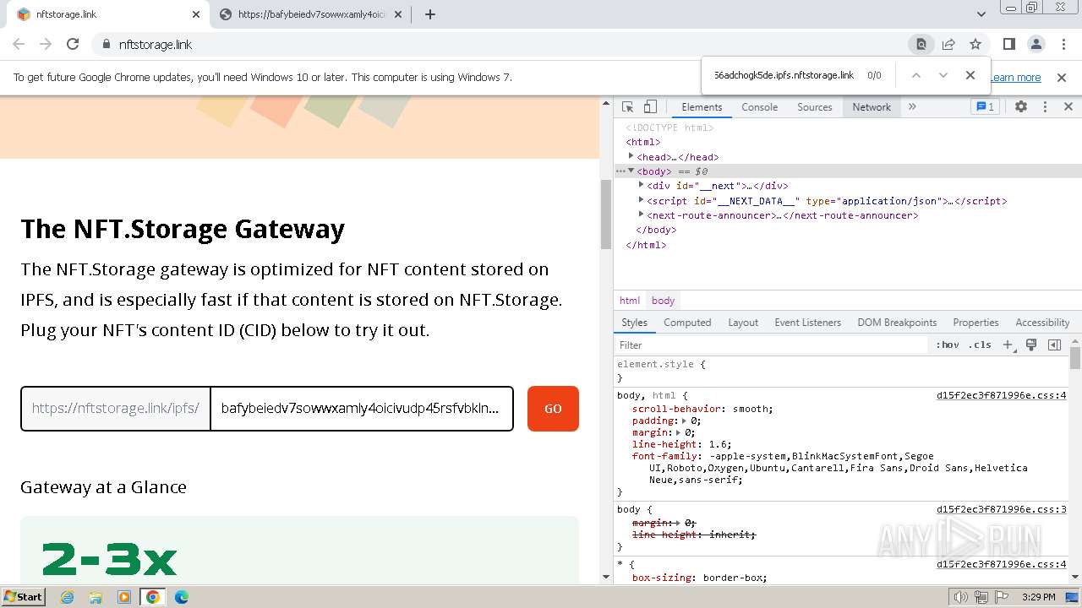
Task: Toggle the device toolbar icon
Action: [x=650, y=107]
